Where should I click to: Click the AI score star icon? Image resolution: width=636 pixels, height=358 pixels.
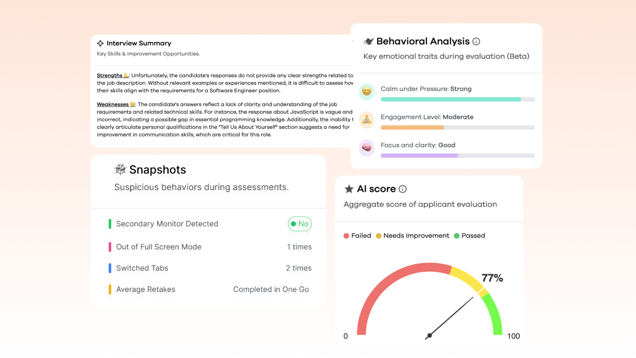[349, 189]
